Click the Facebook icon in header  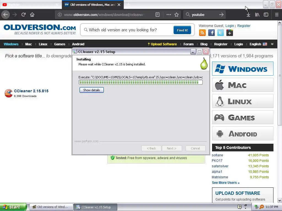point(211,33)
